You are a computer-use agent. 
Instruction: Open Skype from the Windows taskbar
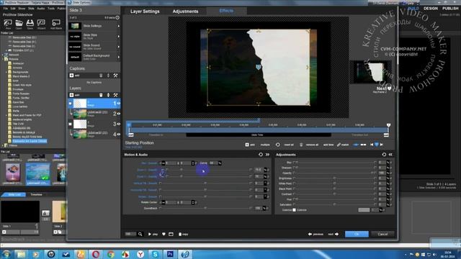155,254
